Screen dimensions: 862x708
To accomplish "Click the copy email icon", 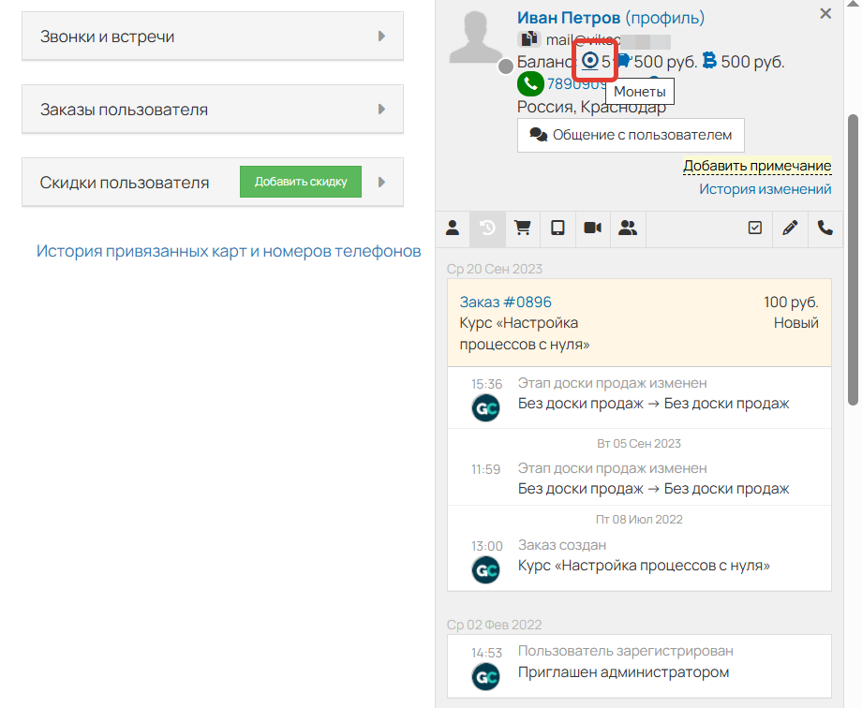I will (530, 39).
